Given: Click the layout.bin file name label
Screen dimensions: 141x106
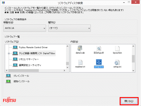Looking at the screenshot, I should 117,53.
